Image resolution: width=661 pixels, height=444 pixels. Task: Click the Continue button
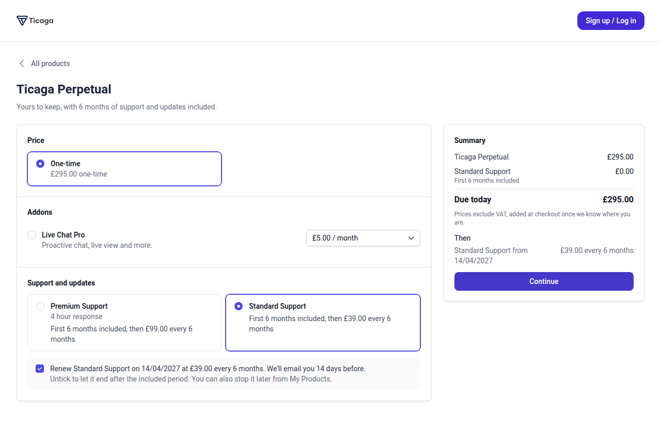(544, 281)
